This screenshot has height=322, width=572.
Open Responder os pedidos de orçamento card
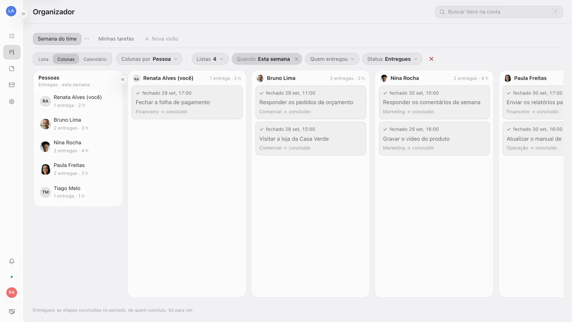pyautogui.click(x=311, y=102)
